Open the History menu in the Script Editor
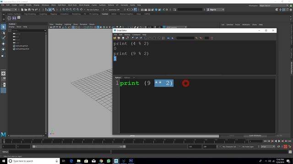The image size is (293, 164). tap(127, 35)
